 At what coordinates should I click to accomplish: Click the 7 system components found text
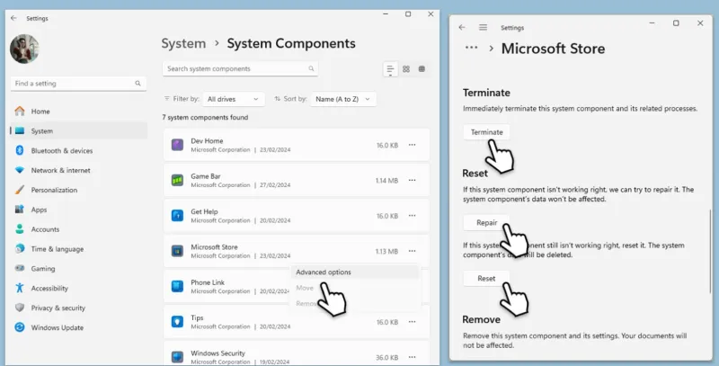tap(205, 118)
